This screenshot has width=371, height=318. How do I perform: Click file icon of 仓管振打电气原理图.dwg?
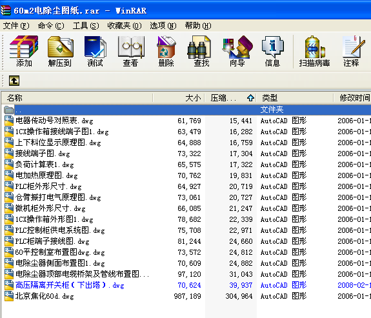tap(9, 197)
